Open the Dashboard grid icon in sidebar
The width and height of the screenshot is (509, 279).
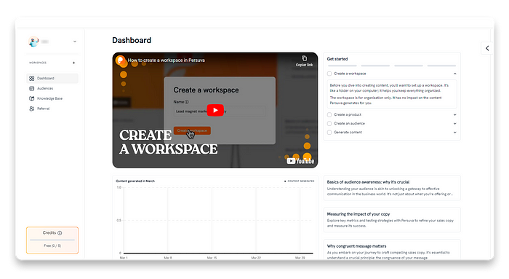click(31, 79)
